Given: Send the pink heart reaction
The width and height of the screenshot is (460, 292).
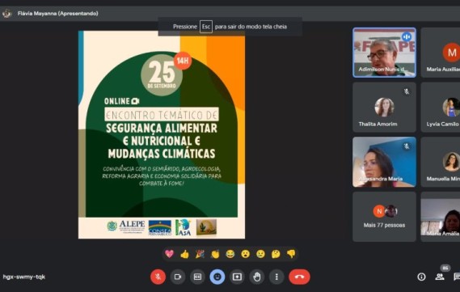Looking at the screenshot, I should [169, 254].
